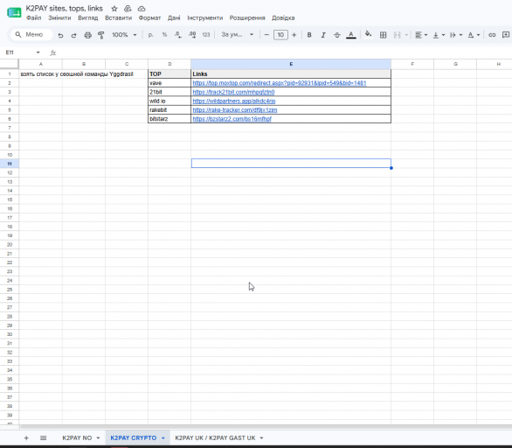Select column E header

pos(291,64)
